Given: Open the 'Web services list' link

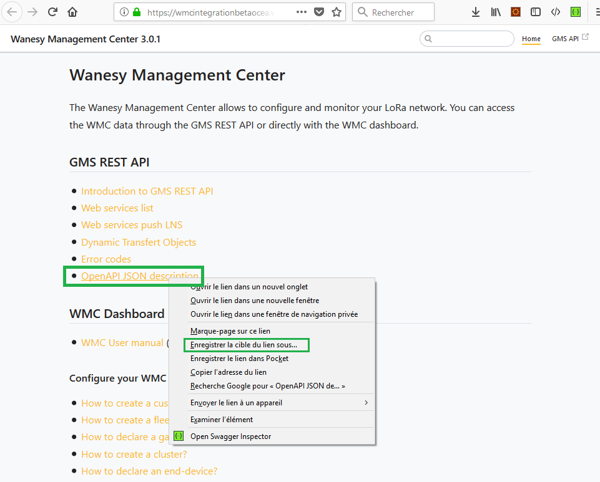Looking at the screenshot, I should pyautogui.click(x=117, y=208).
